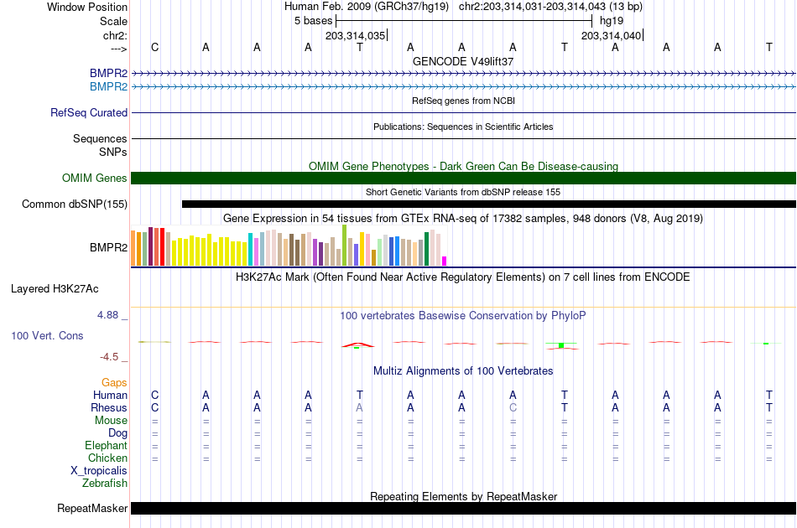Click the Common dbSNP(155) track label

point(74,204)
